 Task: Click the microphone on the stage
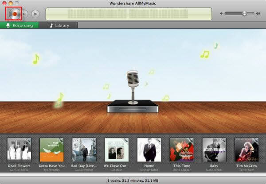point(132,80)
